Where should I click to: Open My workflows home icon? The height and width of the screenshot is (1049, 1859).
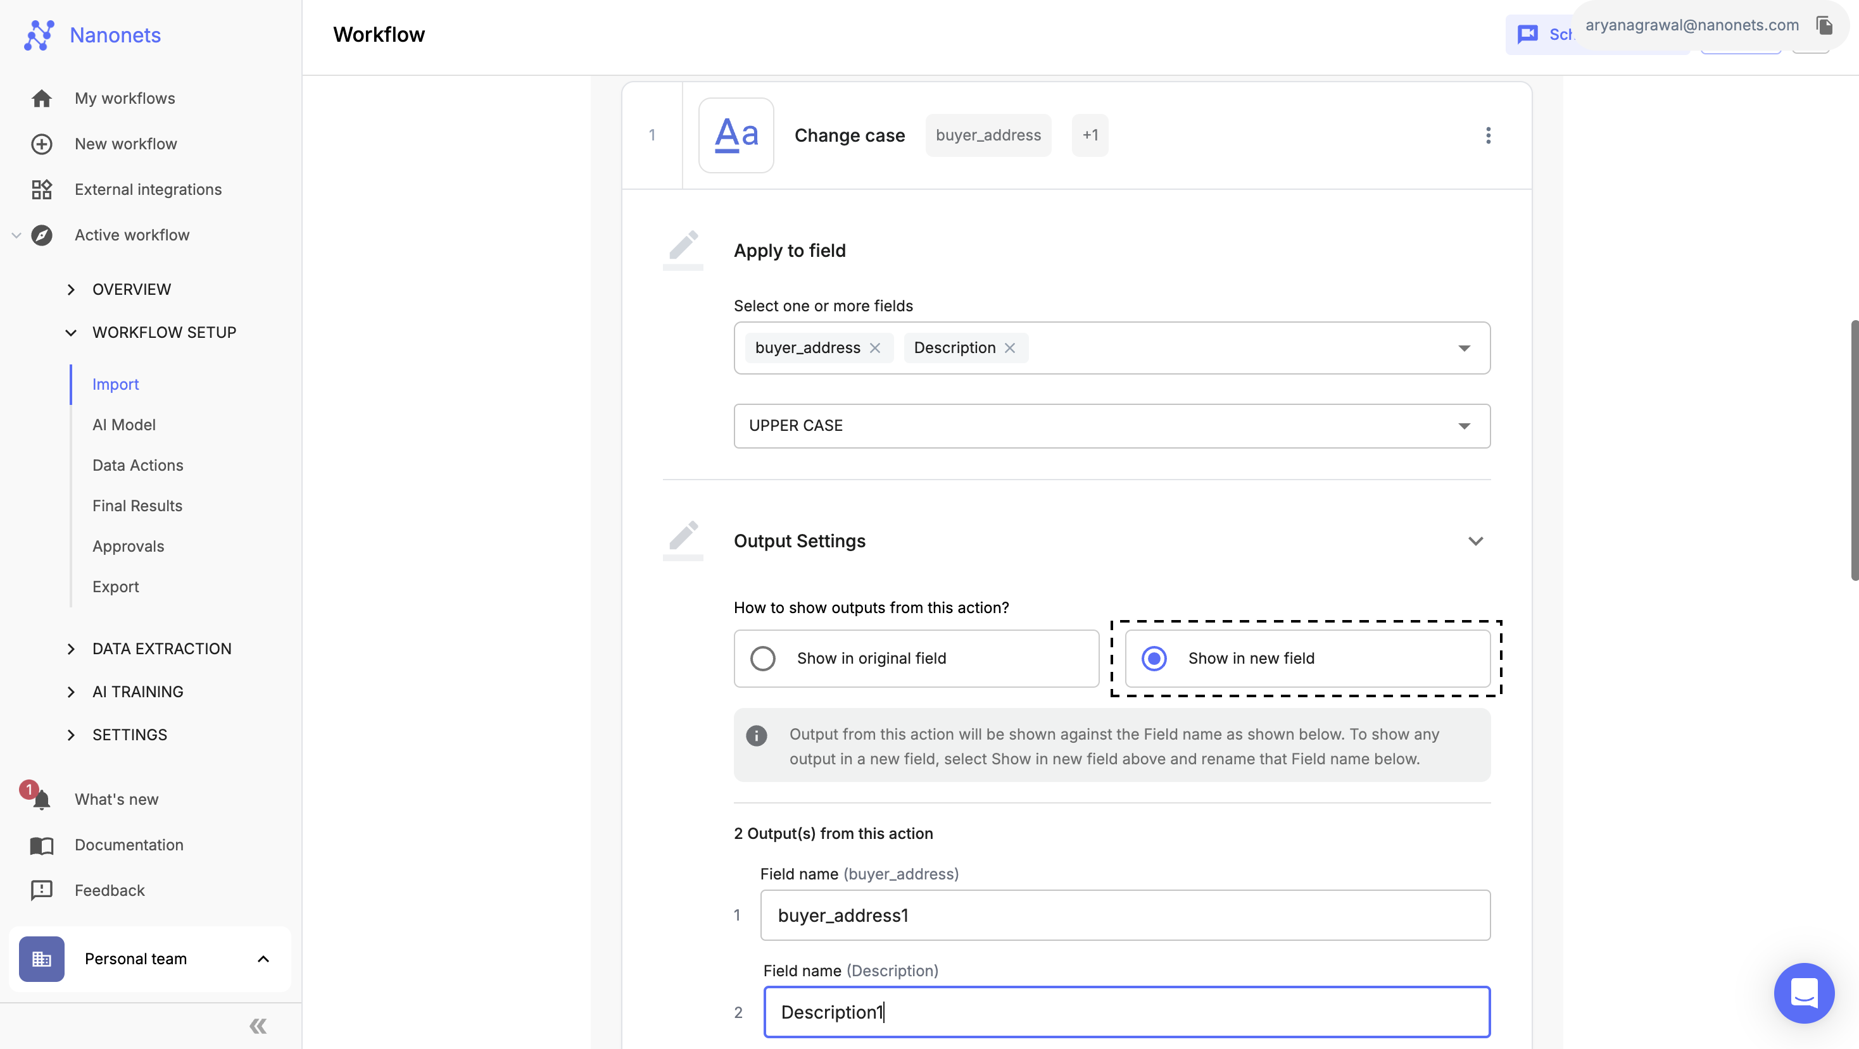[42, 98]
